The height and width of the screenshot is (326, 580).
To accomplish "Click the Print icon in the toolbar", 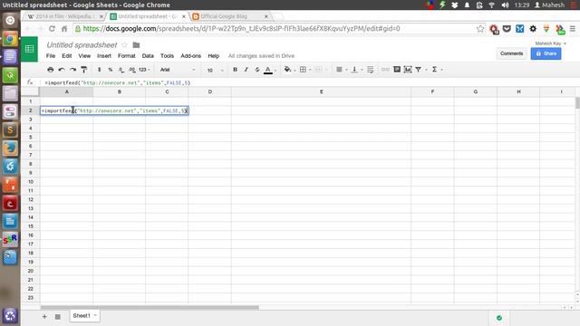I will [x=51, y=70].
